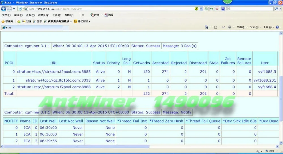Click the blue Help question mark icon
283x154 pixels.
[x=277, y=27]
